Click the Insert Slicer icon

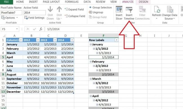[119, 9]
